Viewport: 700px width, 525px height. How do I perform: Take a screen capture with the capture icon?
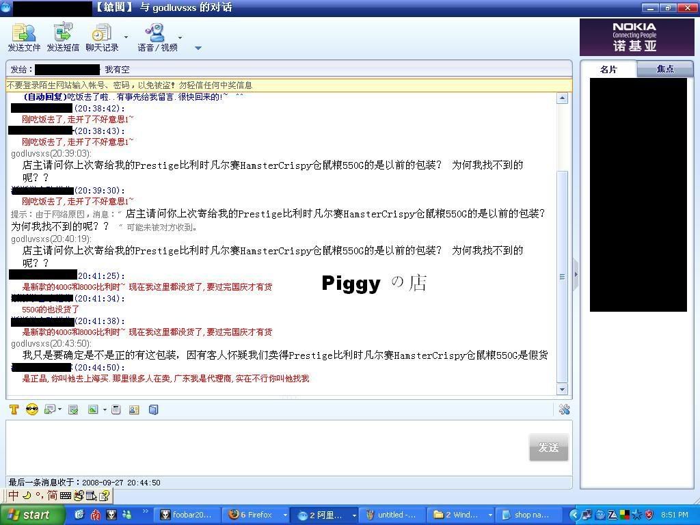pos(115,409)
